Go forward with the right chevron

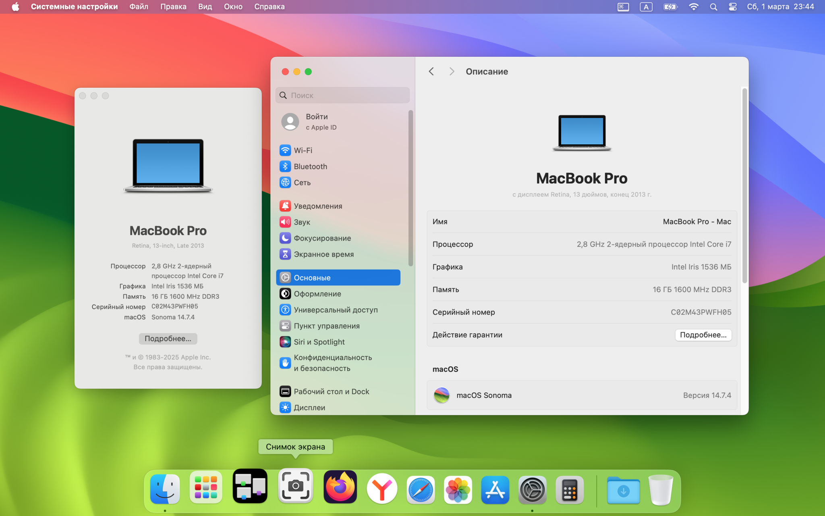[452, 71]
